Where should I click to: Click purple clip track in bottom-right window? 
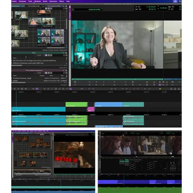coord(140,182)
